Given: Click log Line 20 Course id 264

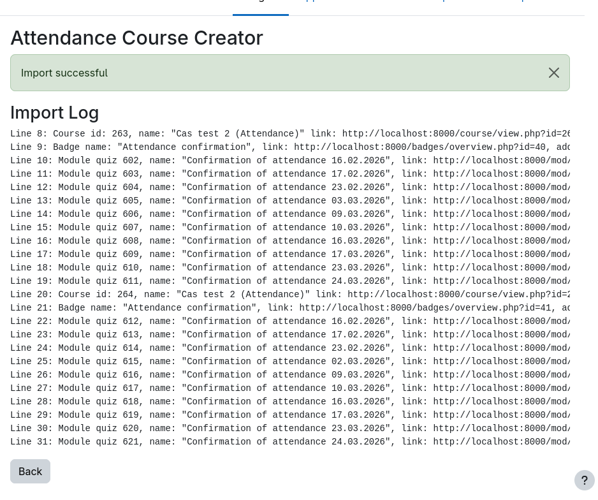Looking at the screenshot, I should [290, 294].
